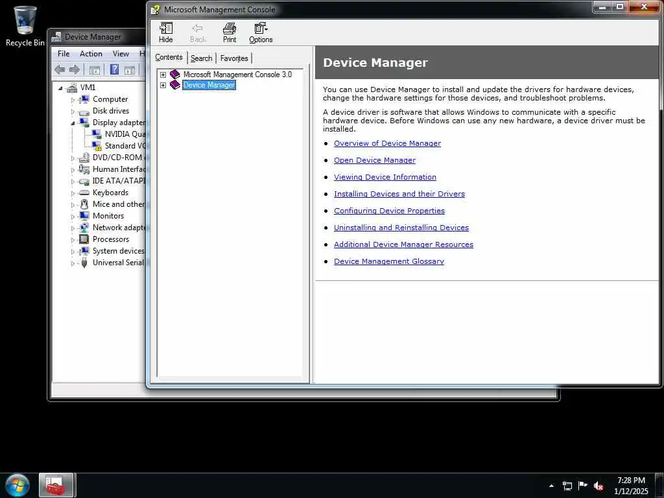Open Uninstalling and Reinstalling Devices link

[x=401, y=228]
